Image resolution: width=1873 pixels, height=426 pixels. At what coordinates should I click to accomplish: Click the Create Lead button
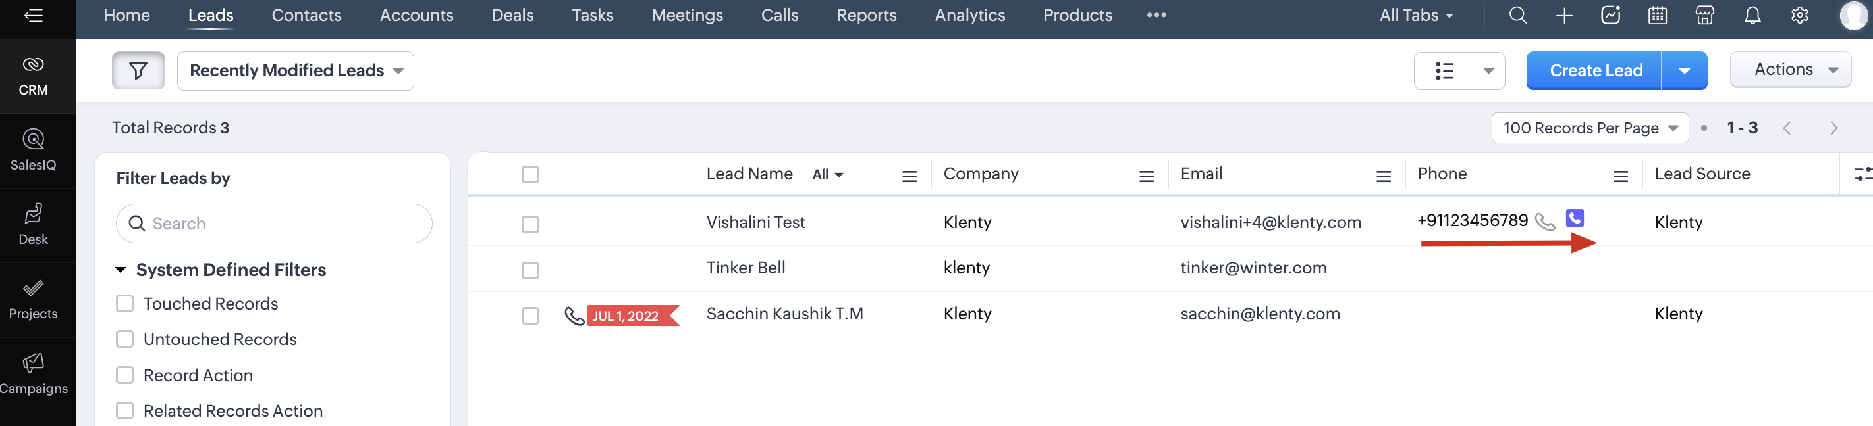pos(1594,70)
